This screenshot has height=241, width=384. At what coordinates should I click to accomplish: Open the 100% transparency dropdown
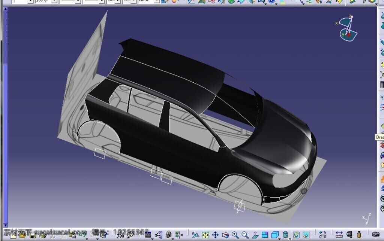[x=55, y=1]
